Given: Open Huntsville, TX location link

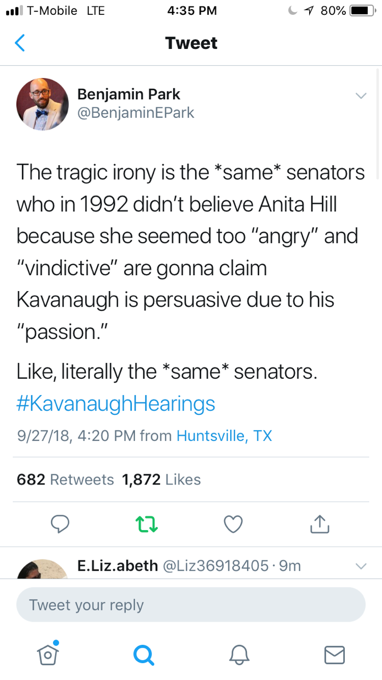Looking at the screenshot, I should click(x=224, y=436).
